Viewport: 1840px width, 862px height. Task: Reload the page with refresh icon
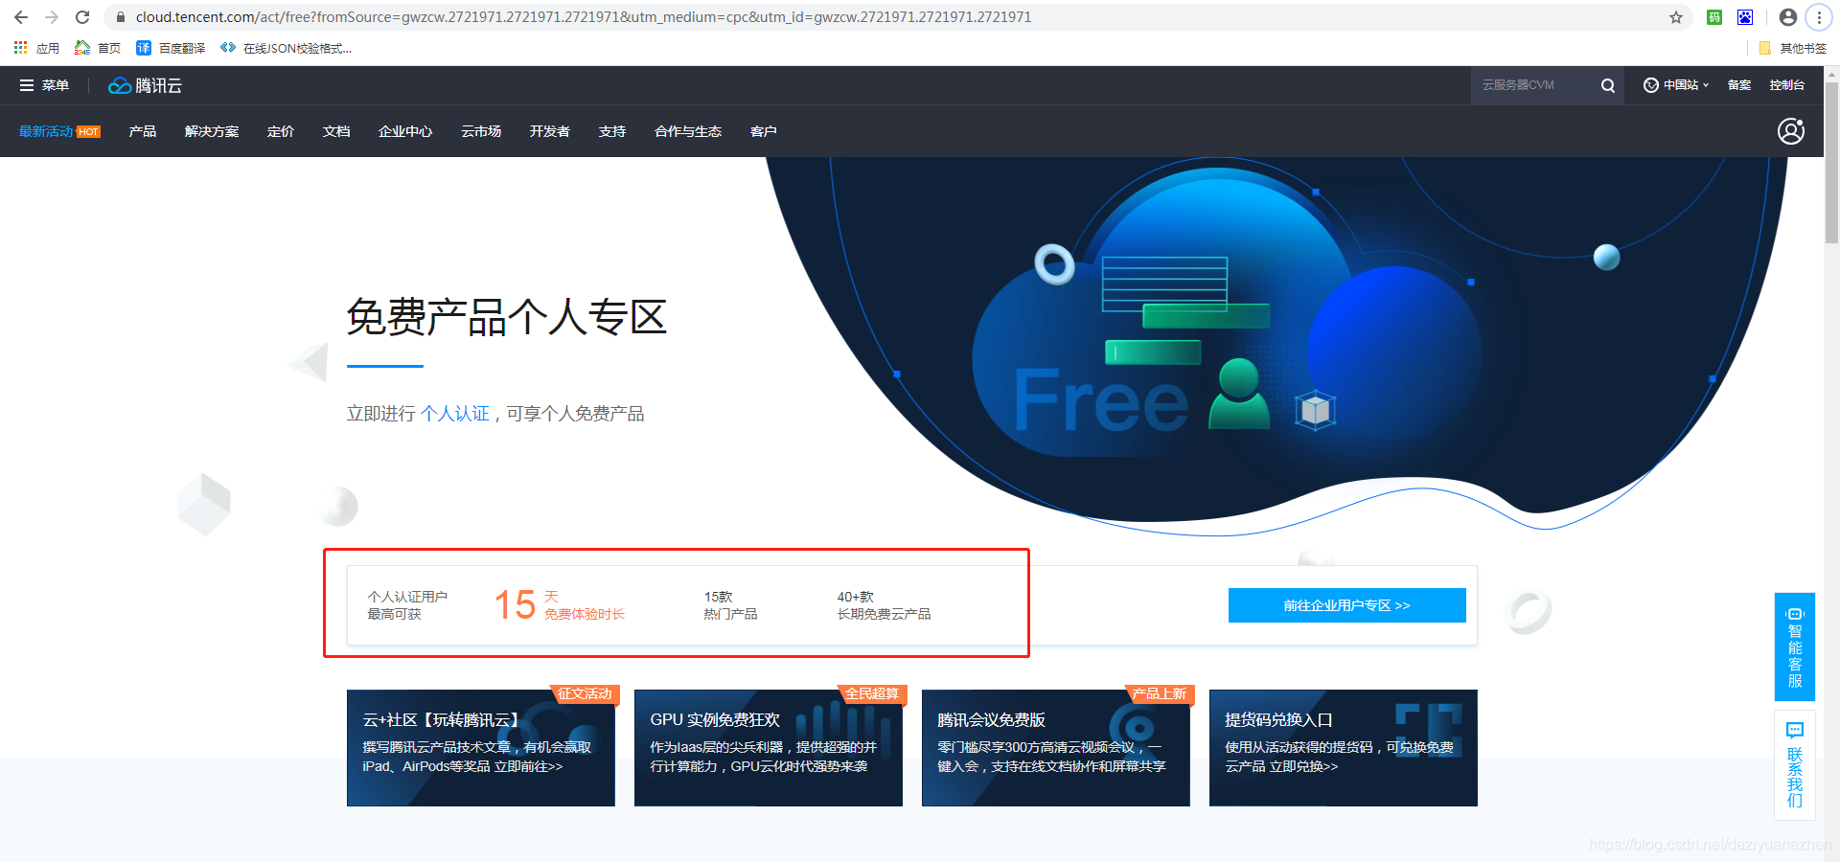pos(82,17)
